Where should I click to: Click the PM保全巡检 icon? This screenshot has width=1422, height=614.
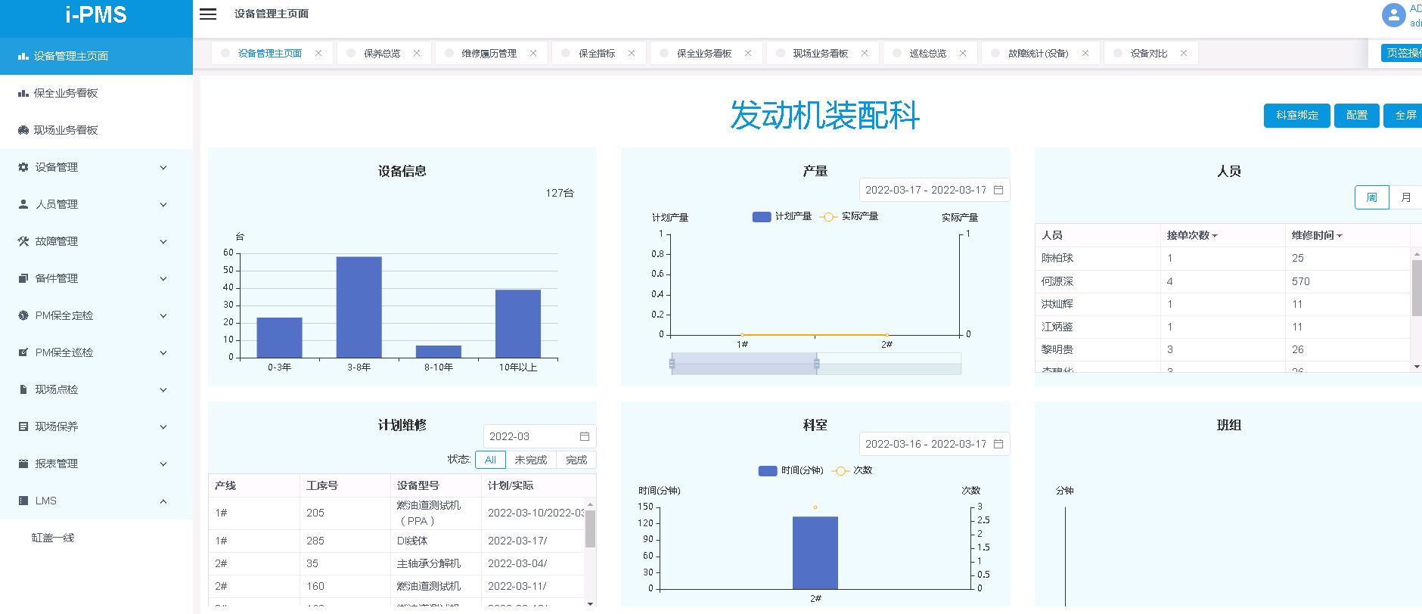[23, 352]
